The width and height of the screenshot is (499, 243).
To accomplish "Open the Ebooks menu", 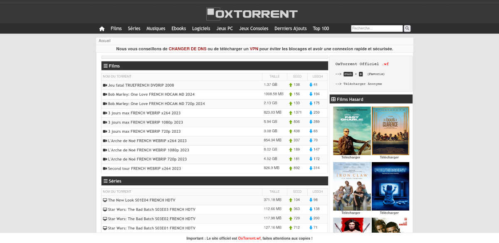I will (x=179, y=29).
